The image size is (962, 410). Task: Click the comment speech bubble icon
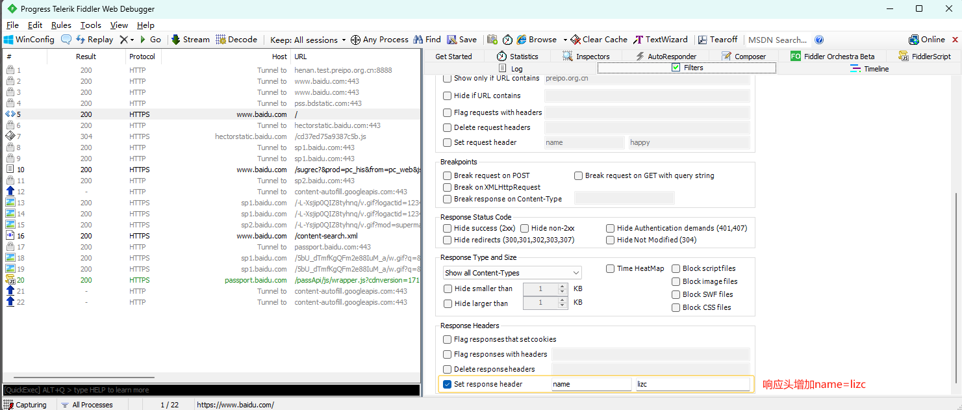66,40
